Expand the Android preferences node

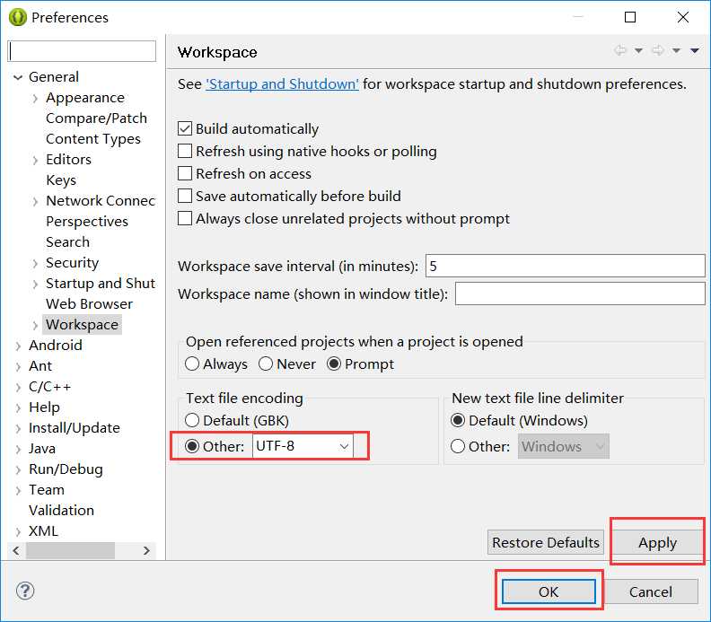pyautogui.click(x=18, y=346)
